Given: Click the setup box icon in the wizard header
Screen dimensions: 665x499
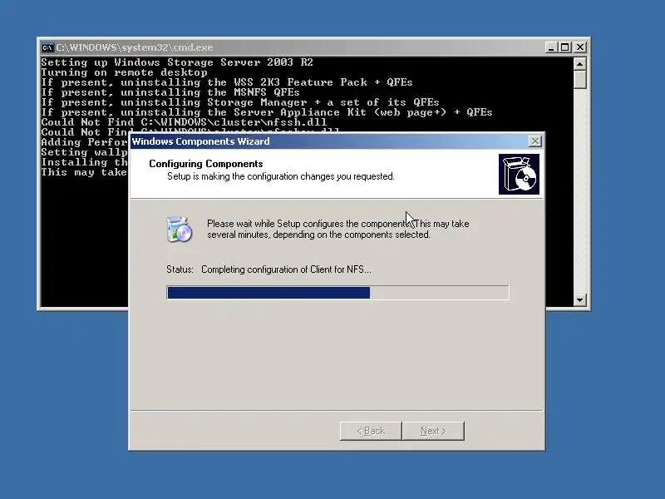Looking at the screenshot, I should pos(519,174).
